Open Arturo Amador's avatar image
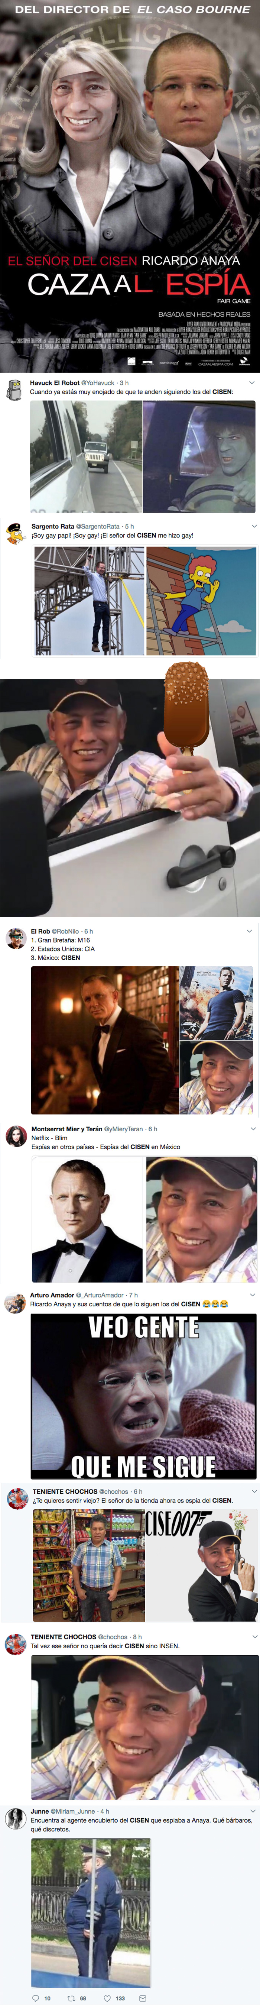 point(14,1303)
